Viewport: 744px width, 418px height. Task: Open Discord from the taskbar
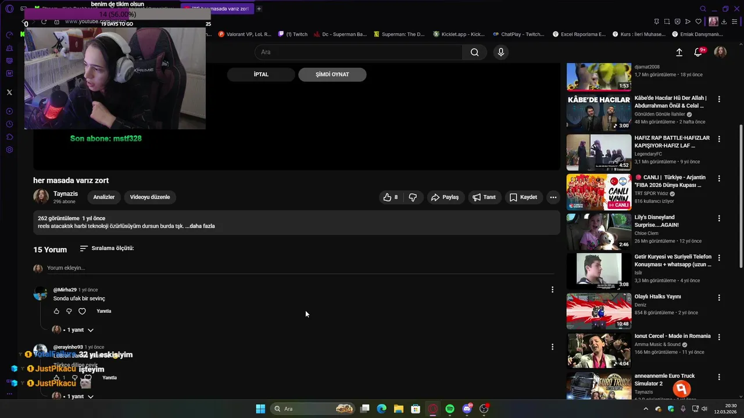(x=467, y=409)
